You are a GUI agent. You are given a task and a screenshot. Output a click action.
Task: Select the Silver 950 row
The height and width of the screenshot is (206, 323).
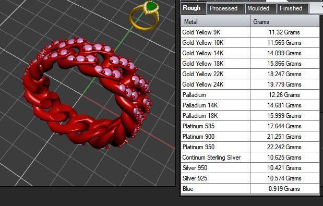[250, 168]
